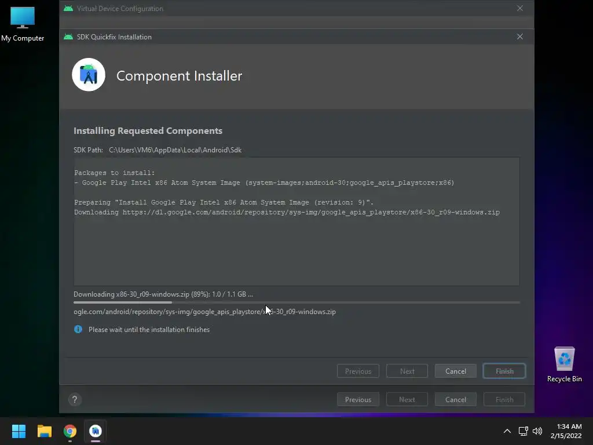Click the SDK Path value C:\Users\VM6\AppData\Local\Android\Sdk
This screenshot has height=445, width=593.
(x=175, y=150)
